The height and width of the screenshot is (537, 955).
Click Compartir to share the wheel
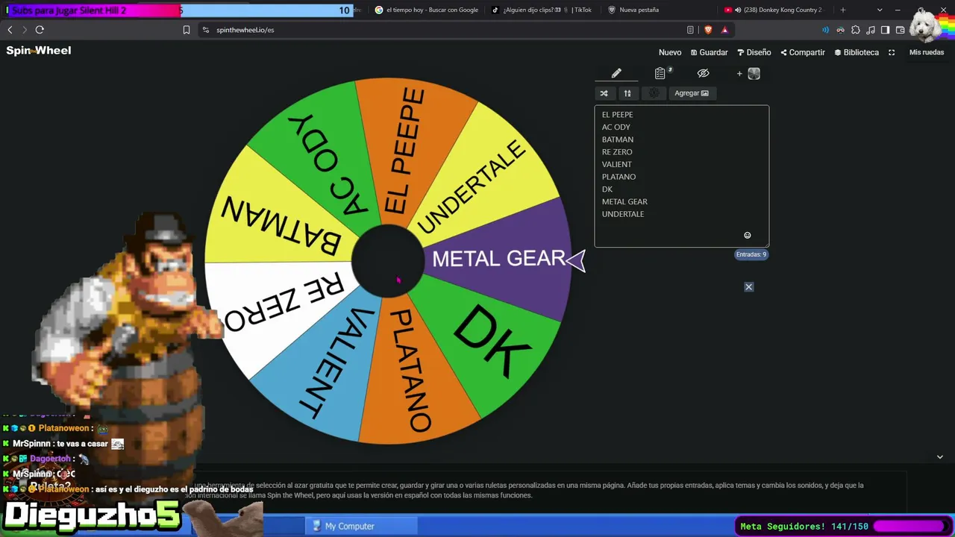point(803,52)
